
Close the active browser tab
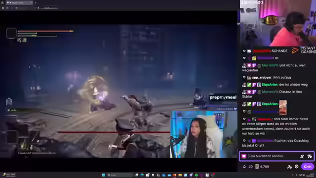31,2
